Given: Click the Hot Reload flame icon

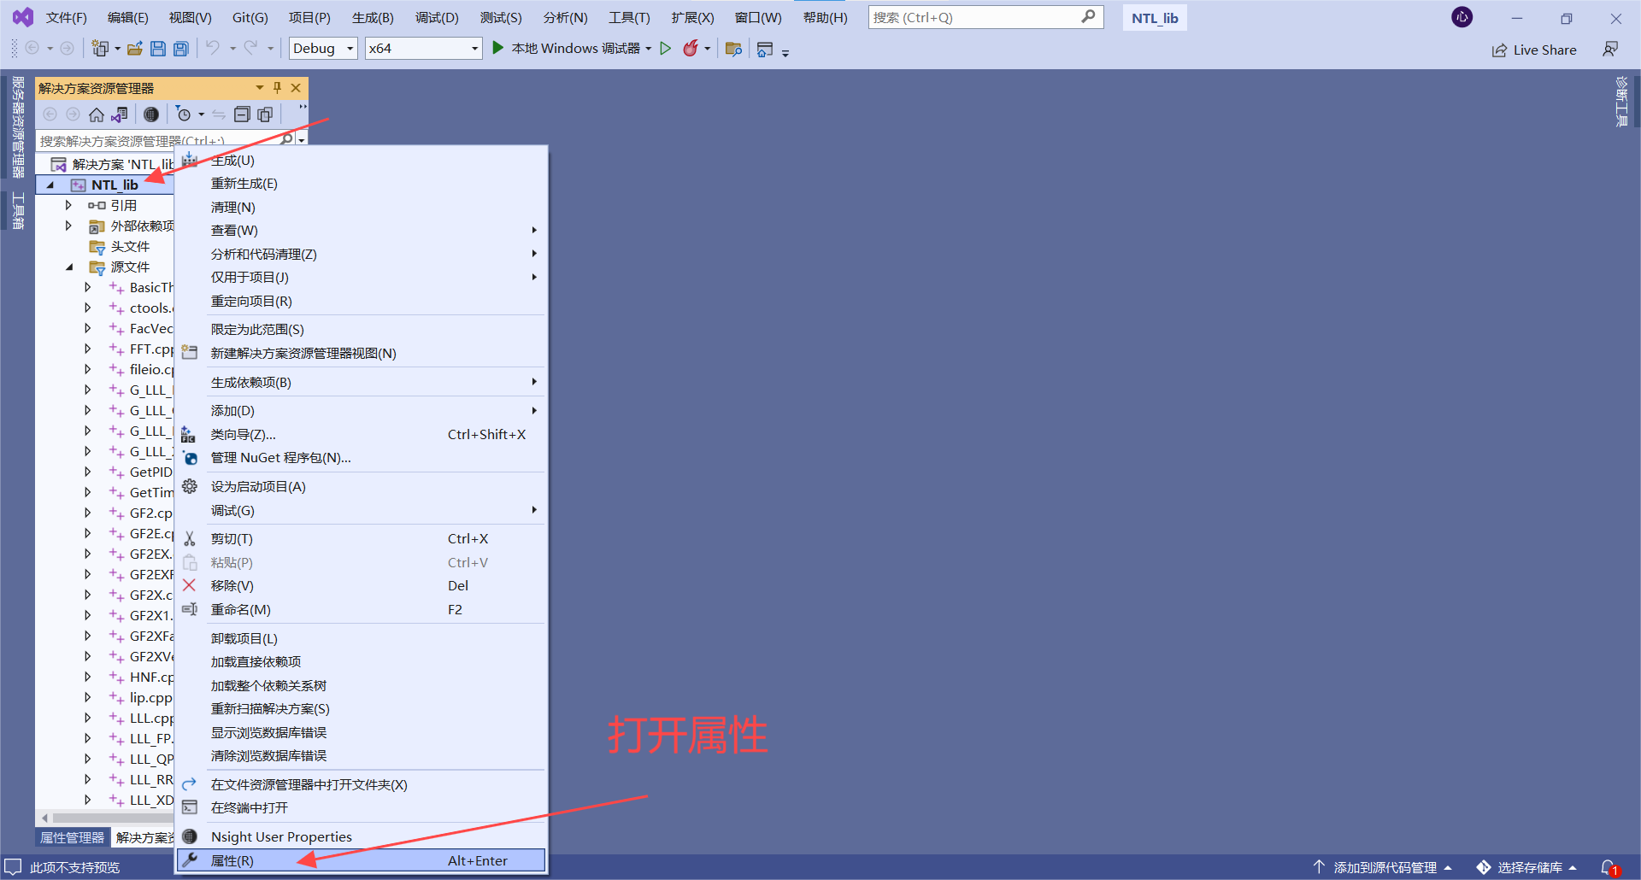Looking at the screenshot, I should 691,49.
